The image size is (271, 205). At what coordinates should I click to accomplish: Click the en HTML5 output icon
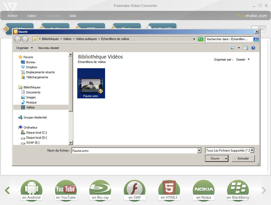(169, 189)
